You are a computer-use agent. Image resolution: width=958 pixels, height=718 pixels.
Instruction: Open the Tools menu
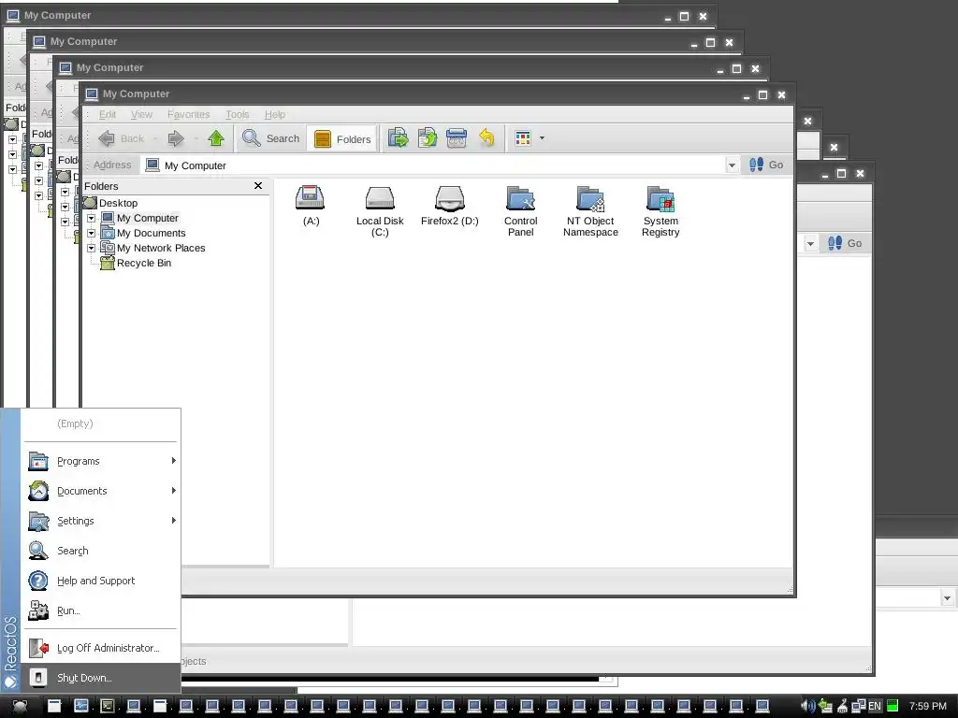[237, 114]
